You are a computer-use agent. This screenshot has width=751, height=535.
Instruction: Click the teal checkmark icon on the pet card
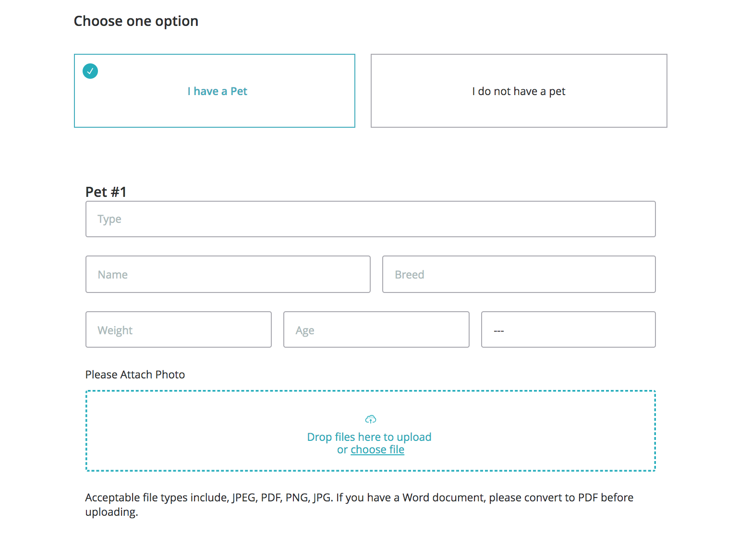(x=90, y=71)
